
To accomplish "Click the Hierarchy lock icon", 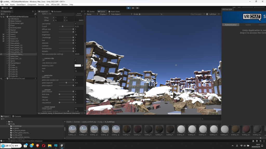I will [33, 11].
